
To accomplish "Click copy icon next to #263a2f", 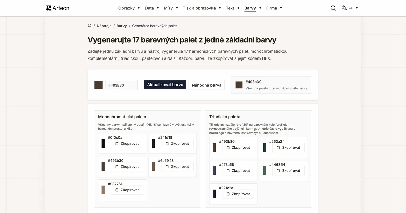I will [278, 148].
